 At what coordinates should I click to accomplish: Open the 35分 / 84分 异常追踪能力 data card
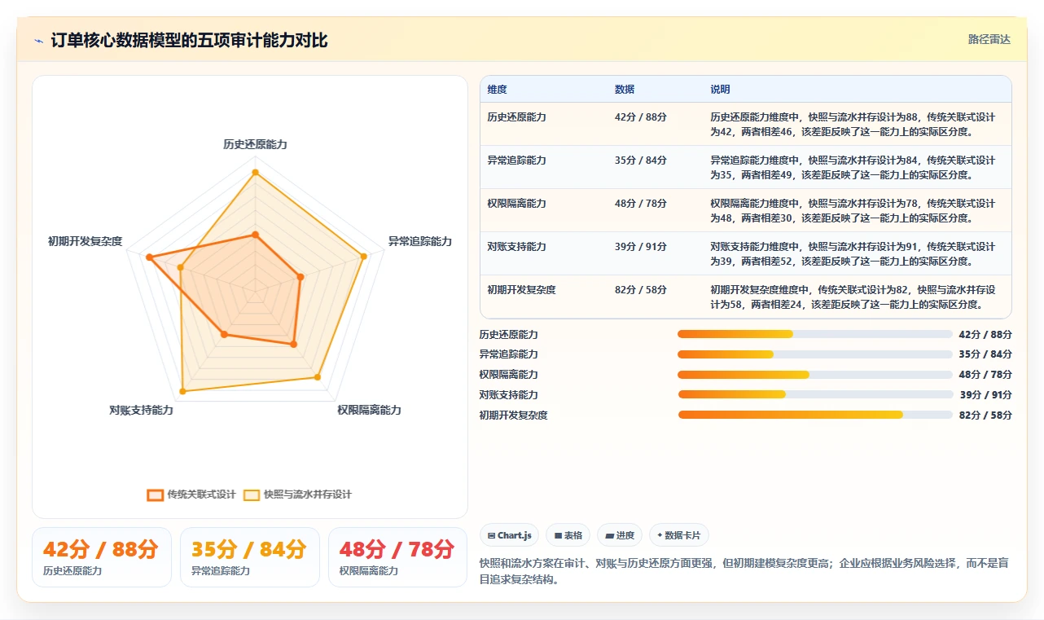250,557
